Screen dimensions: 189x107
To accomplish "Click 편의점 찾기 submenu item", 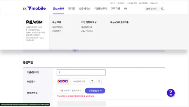I will 57,31.
